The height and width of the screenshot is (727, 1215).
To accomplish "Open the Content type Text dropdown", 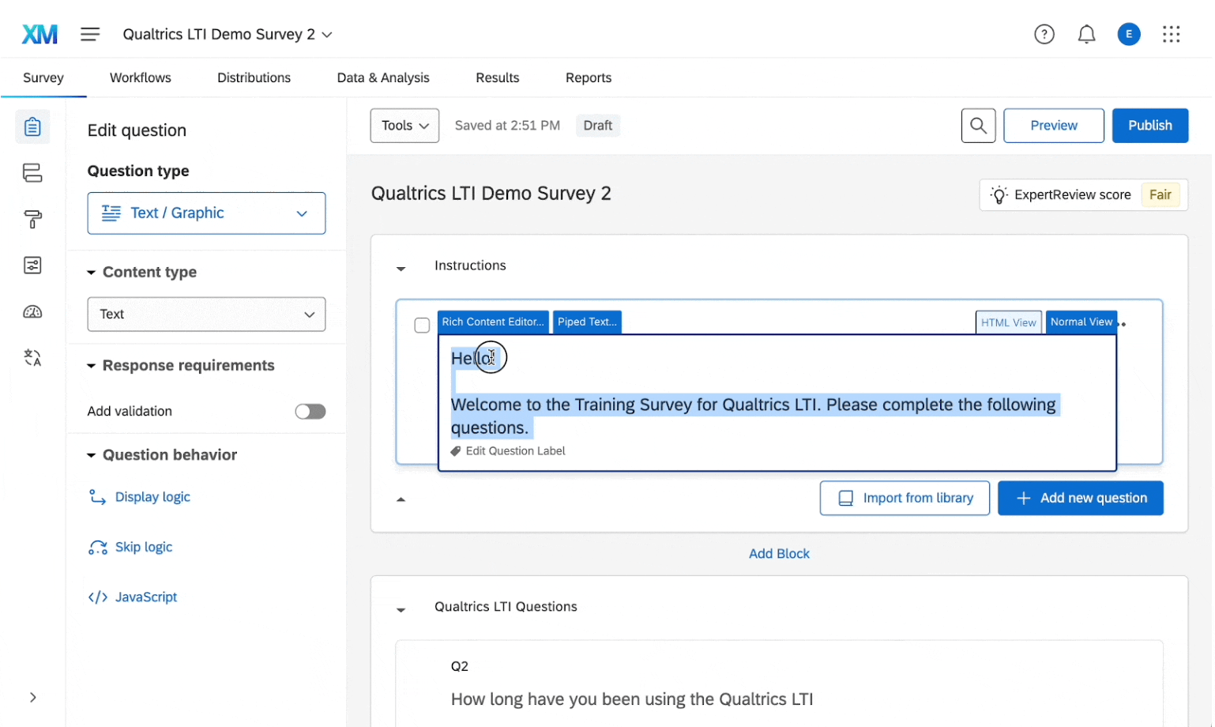I will [x=206, y=315].
